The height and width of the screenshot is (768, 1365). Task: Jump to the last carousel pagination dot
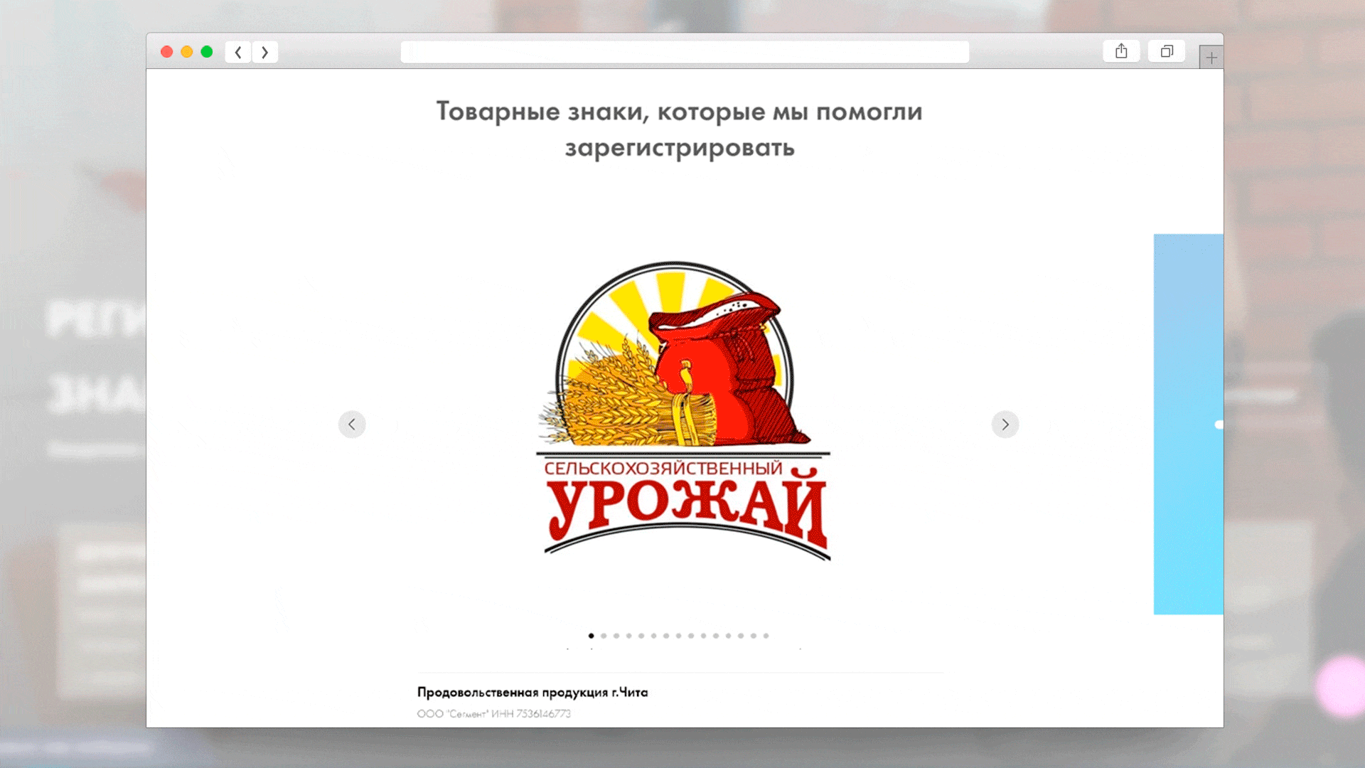(x=766, y=636)
